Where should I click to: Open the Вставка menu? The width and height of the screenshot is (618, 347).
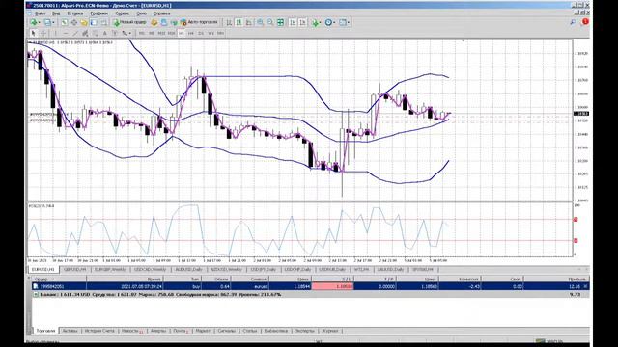tap(75, 13)
